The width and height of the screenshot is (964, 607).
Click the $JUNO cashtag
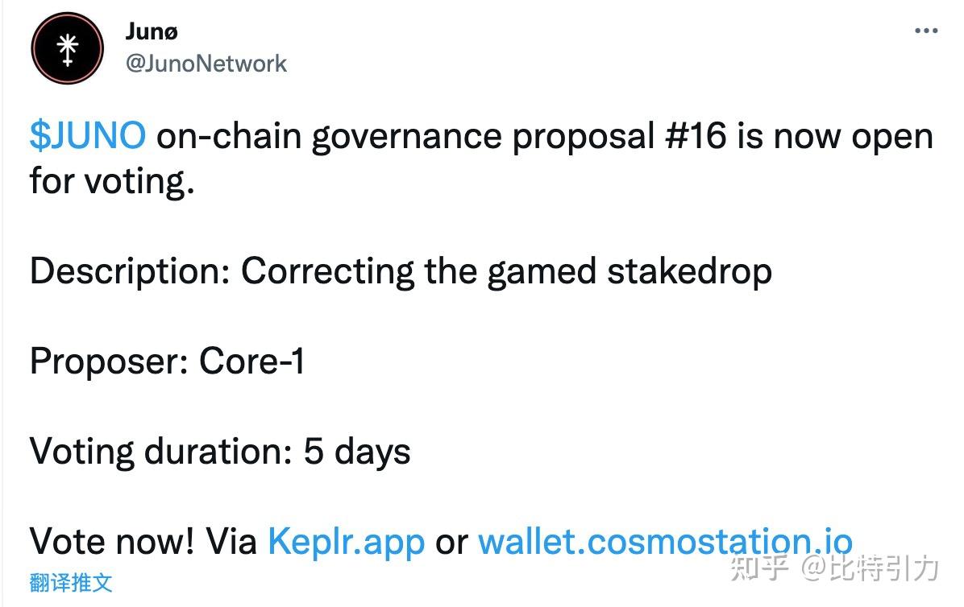88,136
